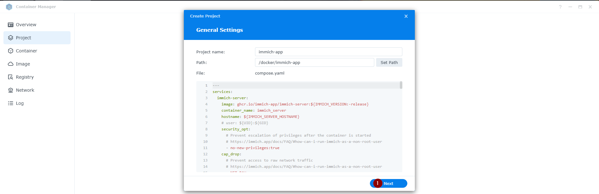This screenshot has width=599, height=194.
Task: Click into the Path text field
Action: pos(314,62)
